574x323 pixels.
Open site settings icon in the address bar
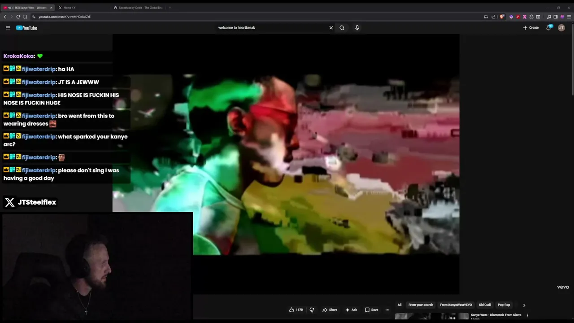tap(34, 17)
